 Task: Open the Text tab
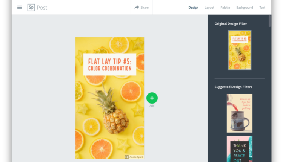(x=262, y=8)
